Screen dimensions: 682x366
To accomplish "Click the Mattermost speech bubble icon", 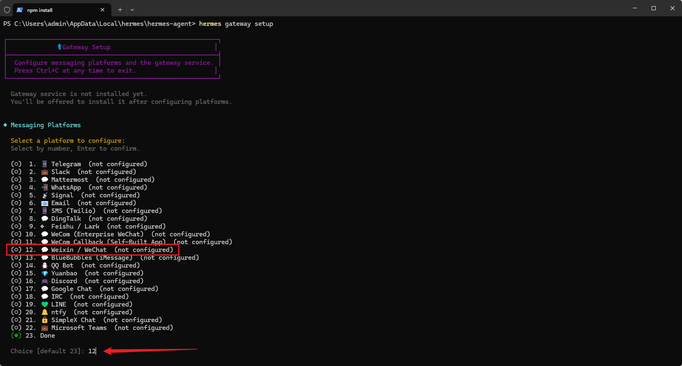I will pyautogui.click(x=45, y=180).
